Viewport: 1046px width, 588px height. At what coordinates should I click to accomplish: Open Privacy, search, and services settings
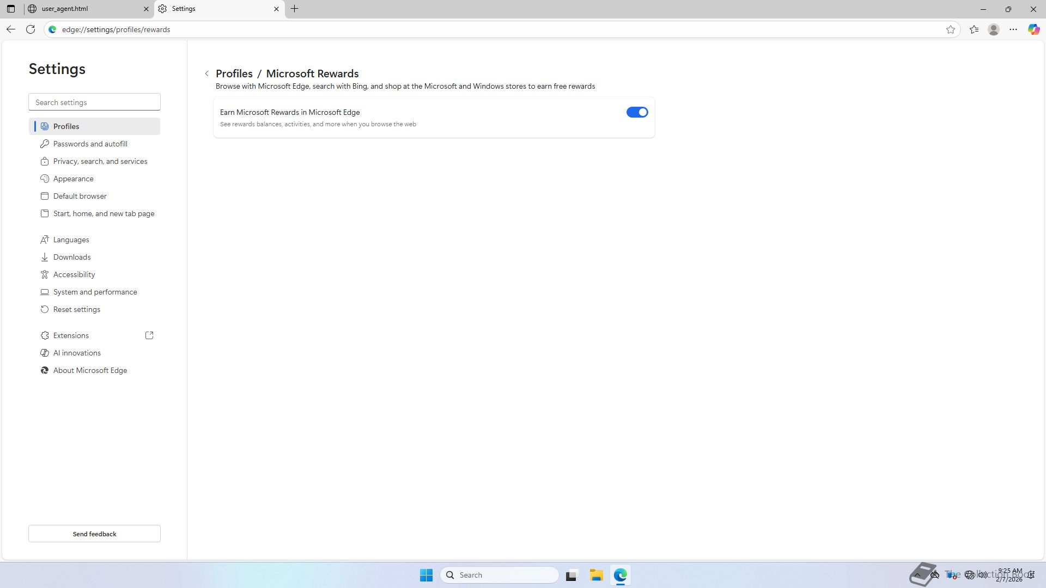[x=100, y=161]
